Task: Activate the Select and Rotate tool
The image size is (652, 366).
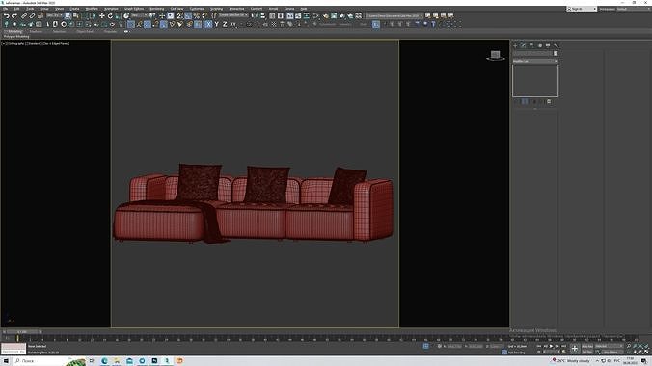Action: coord(110,15)
